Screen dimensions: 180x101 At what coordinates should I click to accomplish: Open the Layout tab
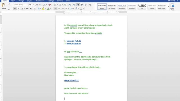(x=30, y=1)
